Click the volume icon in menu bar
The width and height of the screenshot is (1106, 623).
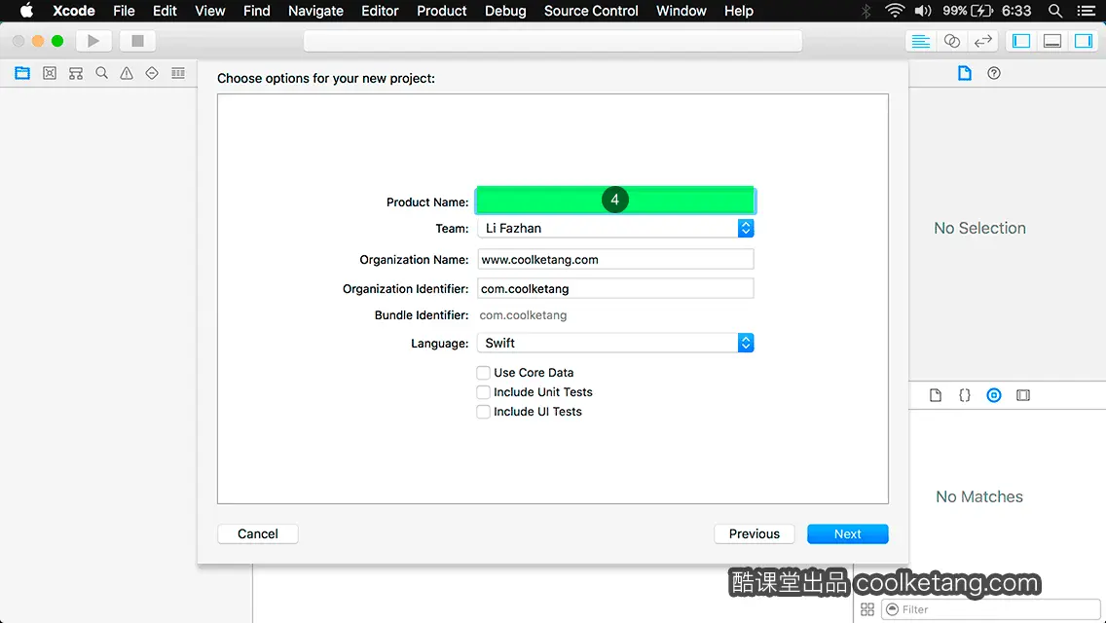tap(923, 11)
